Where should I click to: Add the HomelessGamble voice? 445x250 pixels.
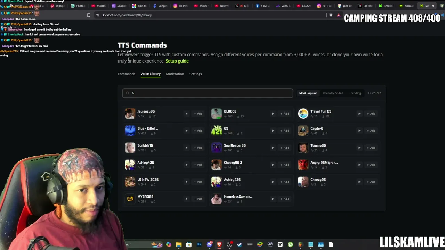pyautogui.click(x=284, y=199)
